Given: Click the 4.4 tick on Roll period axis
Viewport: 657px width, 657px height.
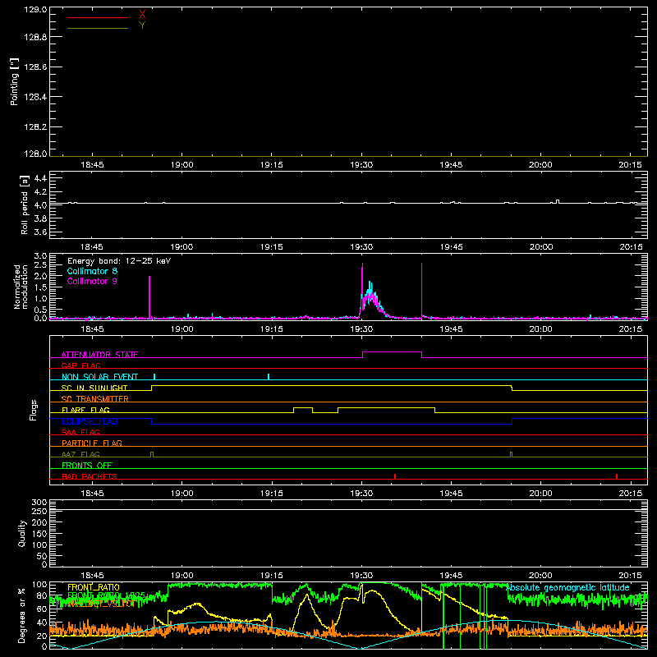Looking at the screenshot, I should pos(40,178).
